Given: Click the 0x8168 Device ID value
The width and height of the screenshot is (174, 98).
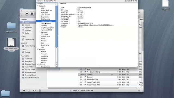Looking at the screenshot, I should pos(80,13).
